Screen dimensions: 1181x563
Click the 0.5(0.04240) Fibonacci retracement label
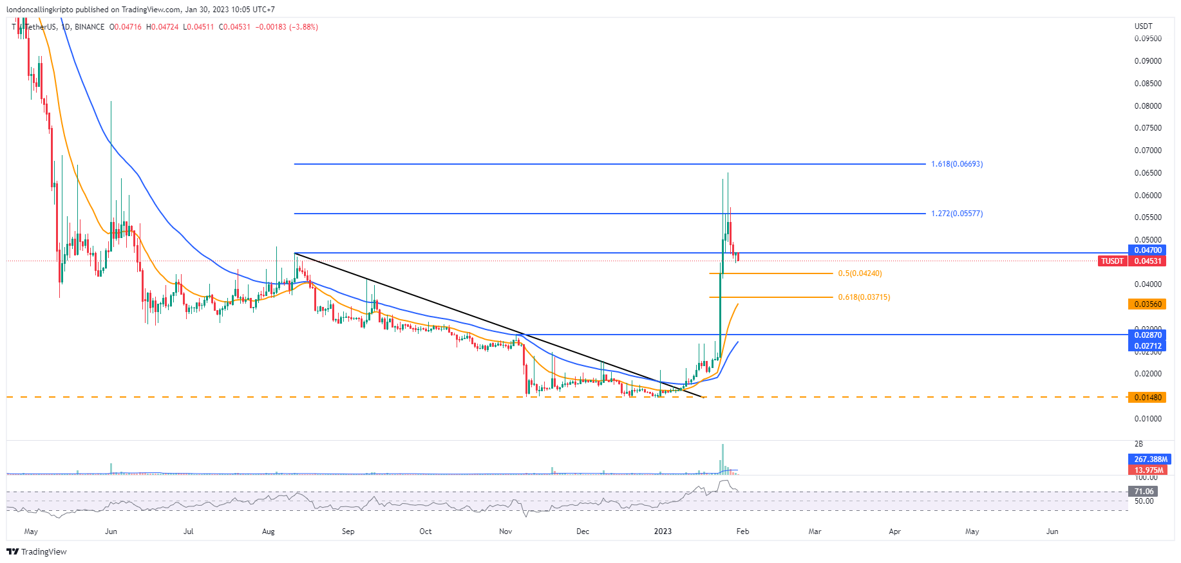[x=860, y=273]
